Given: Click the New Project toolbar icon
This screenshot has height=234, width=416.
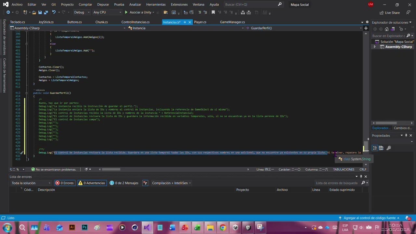Looking at the screenshot, I should coord(25,12).
